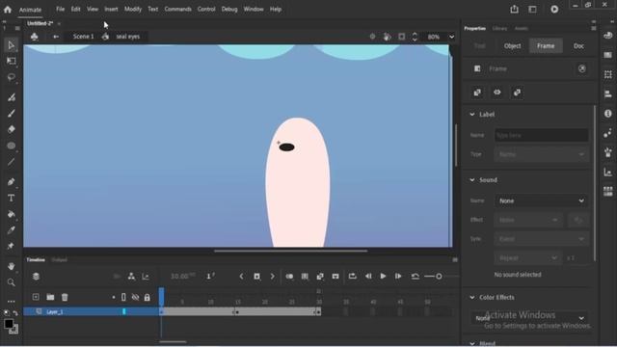The image size is (617, 347).
Task: Click the Frame properties button
Action: pos(546,46)
